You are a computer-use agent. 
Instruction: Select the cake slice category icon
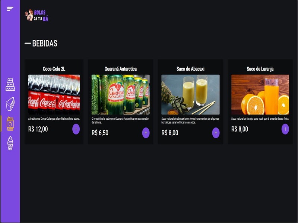pos(10,104)
